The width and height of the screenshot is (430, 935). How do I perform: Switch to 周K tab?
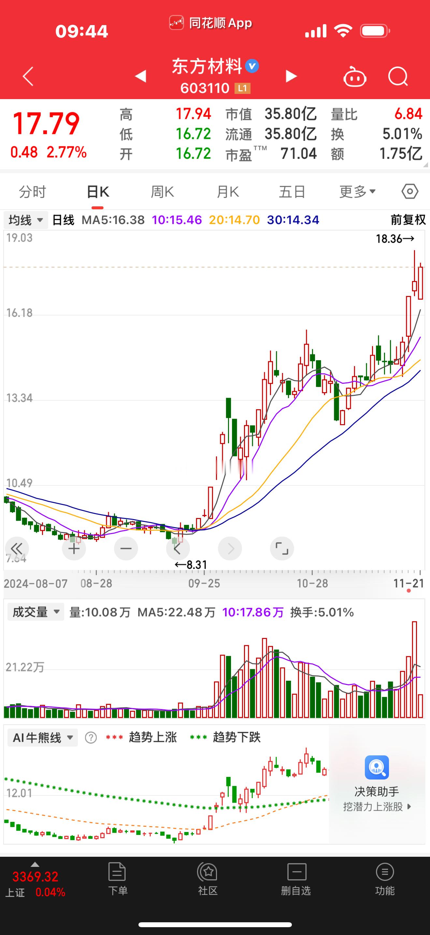163,191
